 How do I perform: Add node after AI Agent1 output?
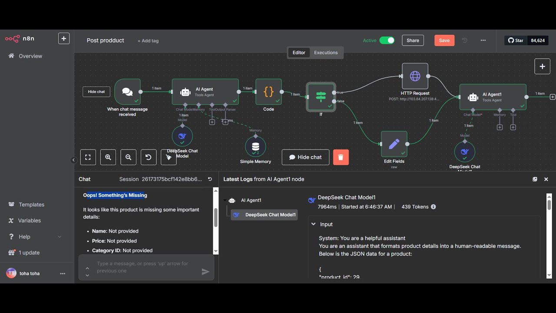point(553,97)
